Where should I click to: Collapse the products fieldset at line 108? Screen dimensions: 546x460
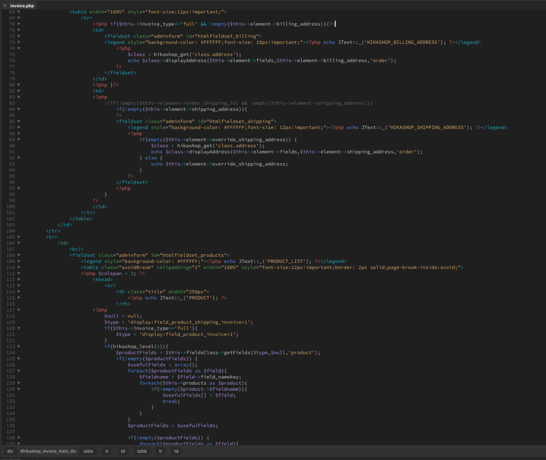pos(19,255)
